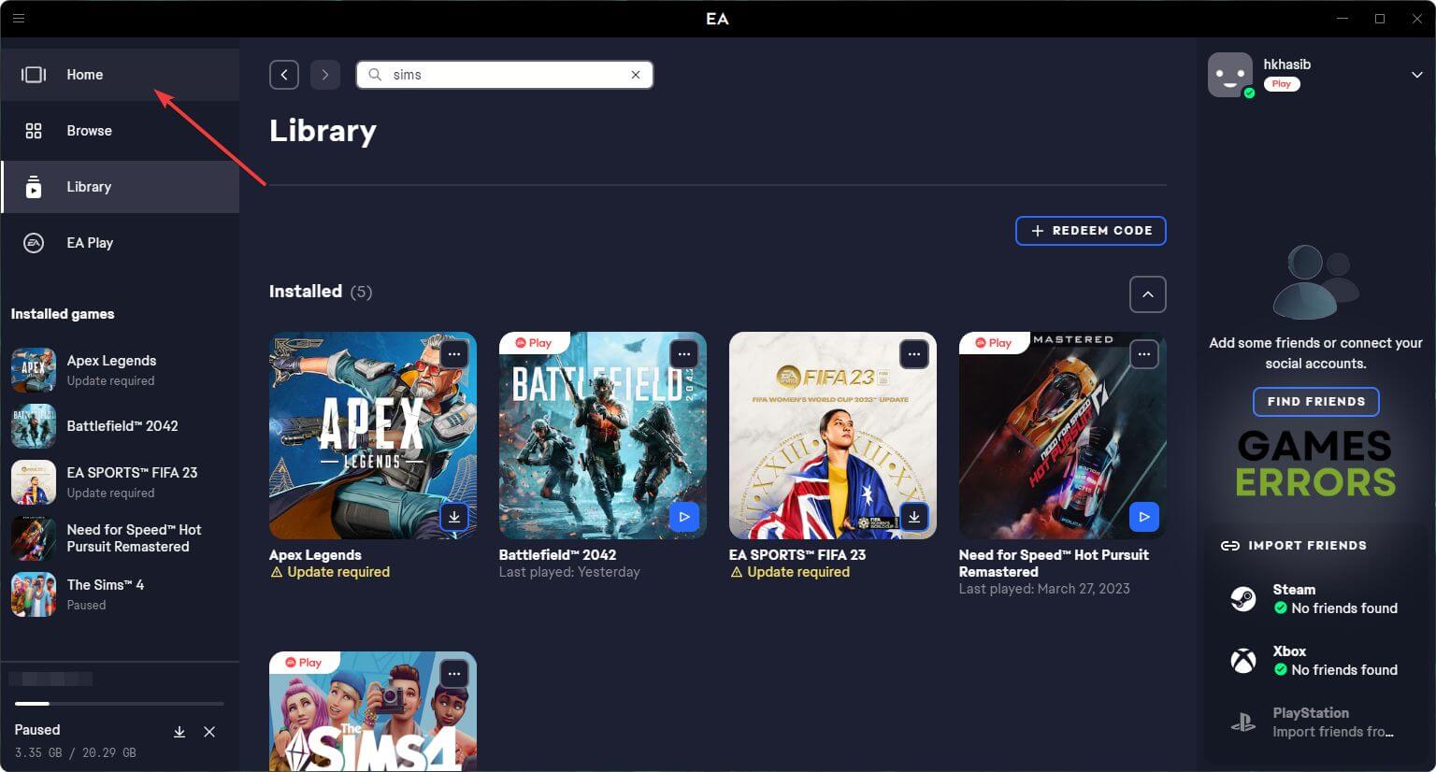Minimize the EA app window
Viewport: 1436px width, 772px height.
[x=1343, y=19]
